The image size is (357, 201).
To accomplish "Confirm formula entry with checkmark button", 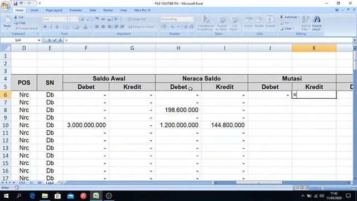I will click(55, 40).
